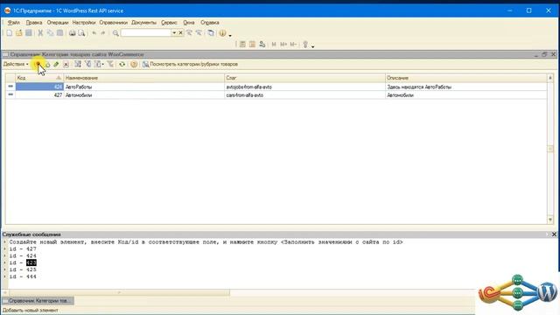Click the Disable filter icon
The height and width of the screenshot is (315, 560).
coord(110,64)
